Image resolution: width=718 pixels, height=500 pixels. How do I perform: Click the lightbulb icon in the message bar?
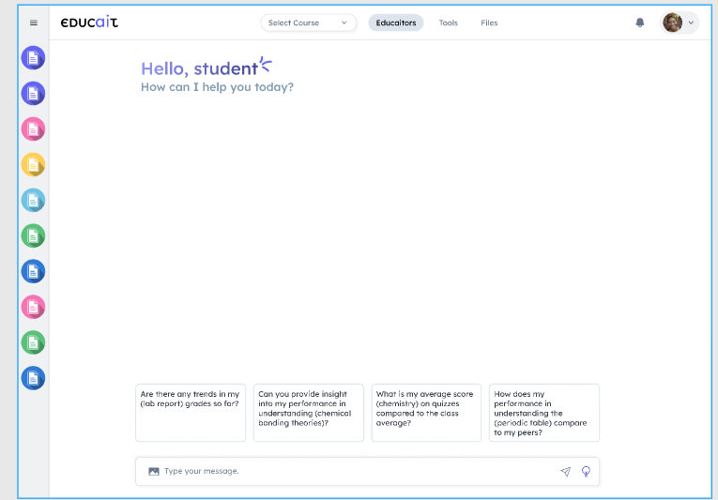586,471
